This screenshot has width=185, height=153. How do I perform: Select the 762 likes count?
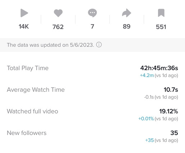coord(58,27)
